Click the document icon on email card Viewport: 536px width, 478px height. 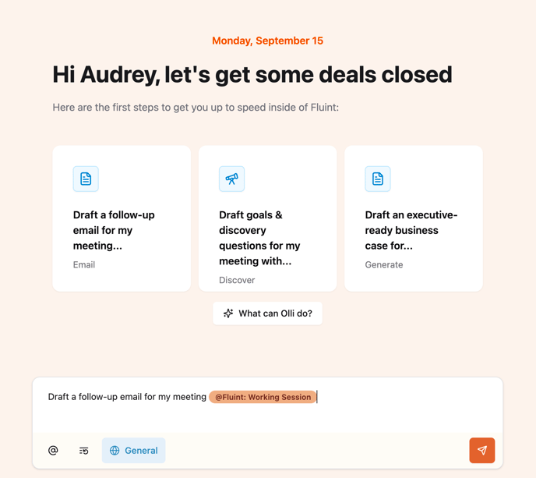[86, 179]
